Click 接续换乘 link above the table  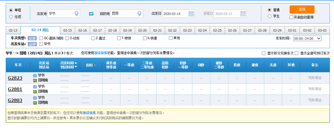coord(101,53)
